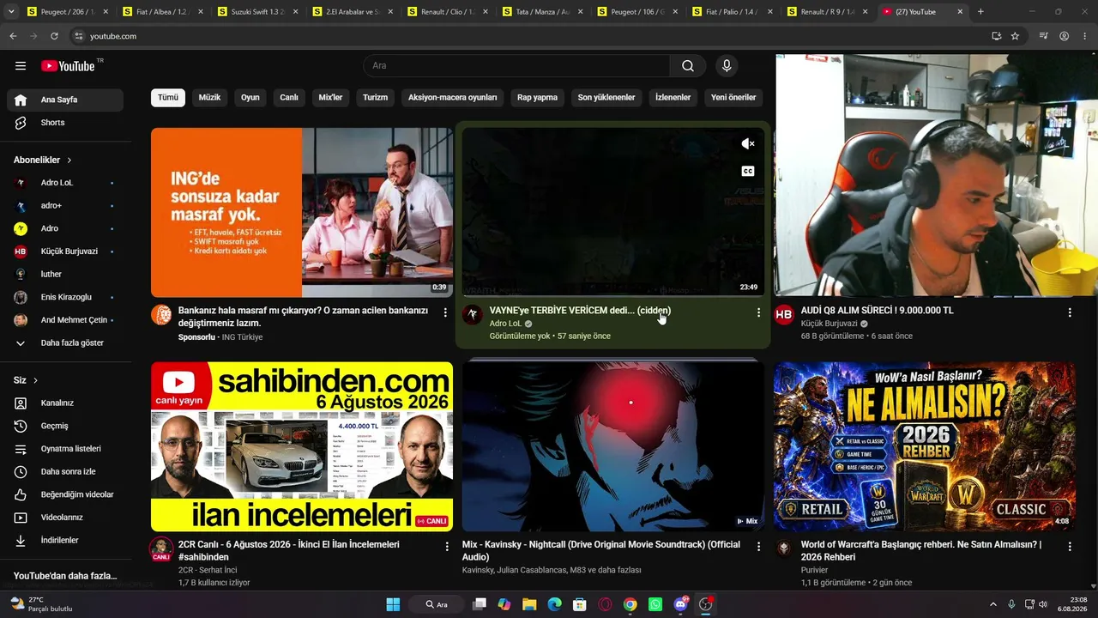1098x618 pixels.
Task: Open options menu for AUDİ Q8 video
Action: [1070, 312]
